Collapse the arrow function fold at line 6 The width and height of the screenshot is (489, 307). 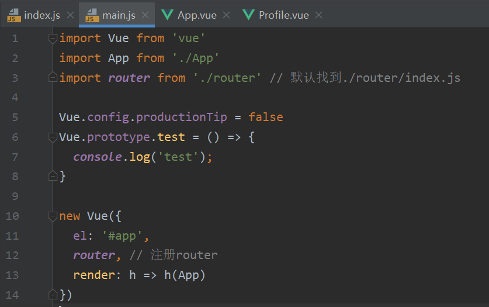pos(53,137)
